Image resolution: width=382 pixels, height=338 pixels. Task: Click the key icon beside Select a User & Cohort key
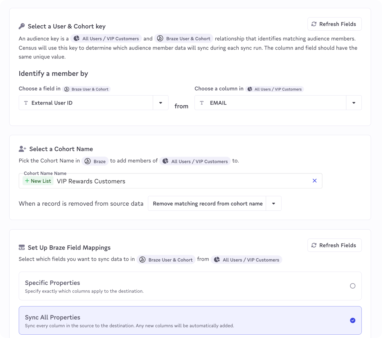22,26
